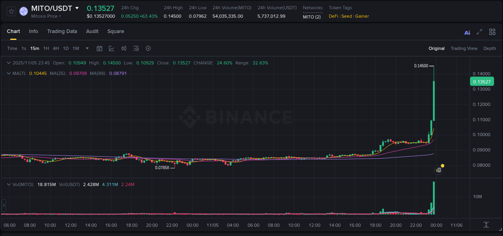Open the candlestick display settings icon
The width and height of the screenshot is (503, 236).
(124, 48)
